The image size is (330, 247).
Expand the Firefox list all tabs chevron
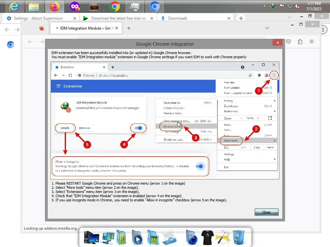tap(267, 28)
